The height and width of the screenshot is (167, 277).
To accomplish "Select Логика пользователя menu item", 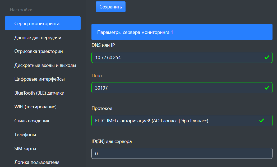I will click(x=37, y=162).
